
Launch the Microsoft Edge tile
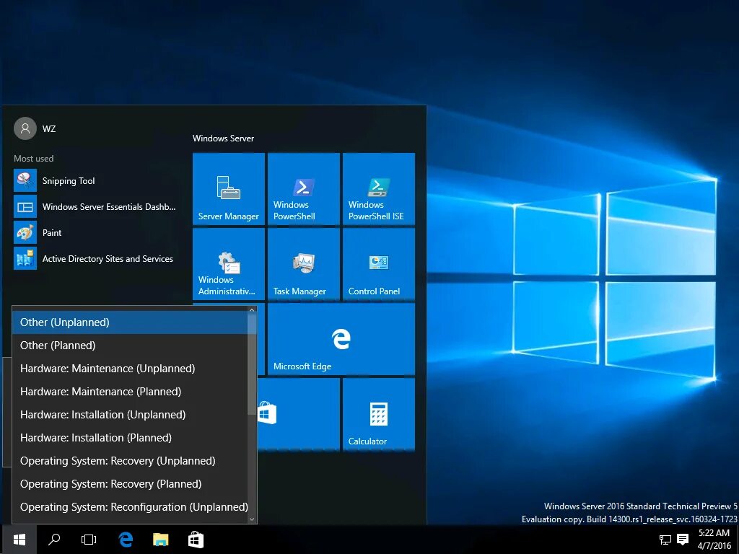(341, 339)
